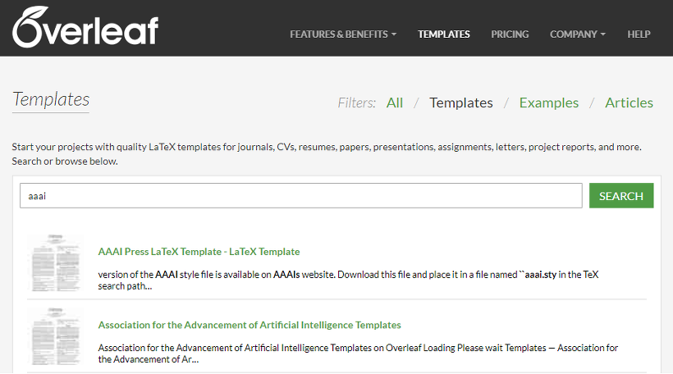Go to the Templates nav item

[444, 34]
